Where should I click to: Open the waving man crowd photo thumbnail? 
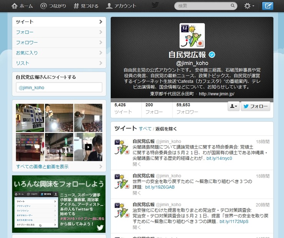click(x=88, y=118)
